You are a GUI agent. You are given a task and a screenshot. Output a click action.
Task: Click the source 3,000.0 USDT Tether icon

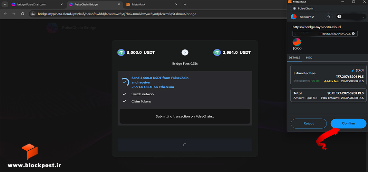pos(121,52)
